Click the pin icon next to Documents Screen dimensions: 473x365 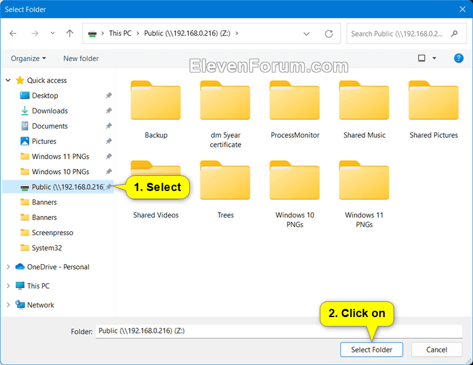[x=109, y=126]
